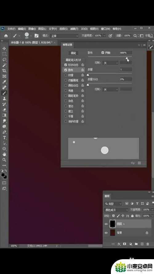Image resolution: width=154 pixels, height=274 pixels.
Task: Enable the 纹理 checkbox
Action: 66,75
